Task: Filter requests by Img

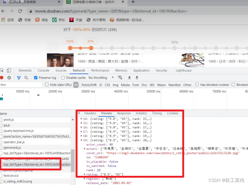Action: 115,85
